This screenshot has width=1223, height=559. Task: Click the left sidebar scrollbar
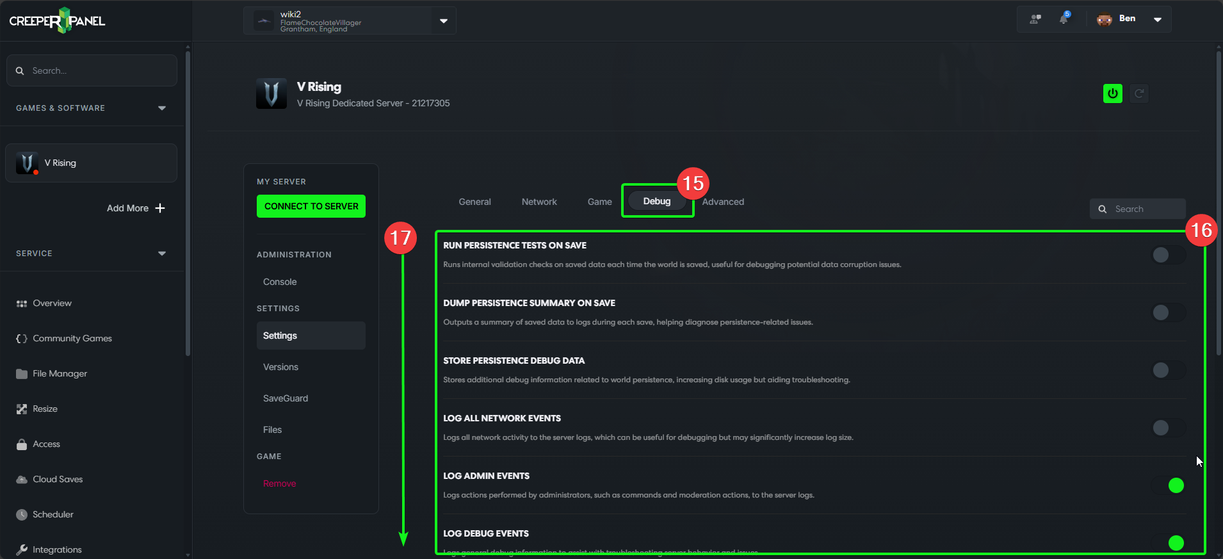pyautogui.click(x=188, y=204)
